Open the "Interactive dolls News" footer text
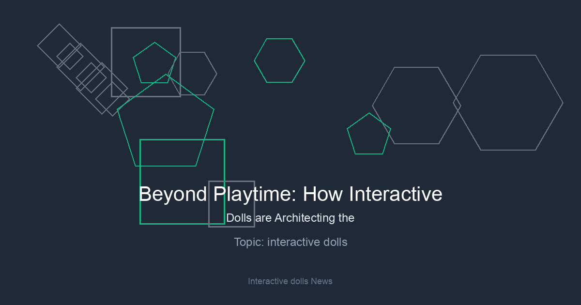Viewport: 581px width, 305px height. click(290, 281)
